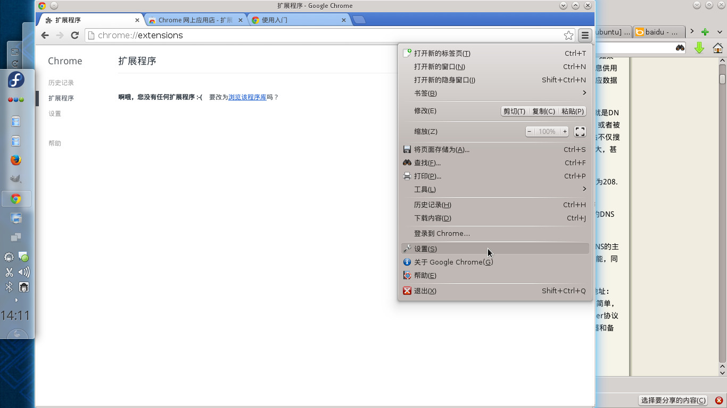Click the binoculars search icon in background browser

coord(680,48)
